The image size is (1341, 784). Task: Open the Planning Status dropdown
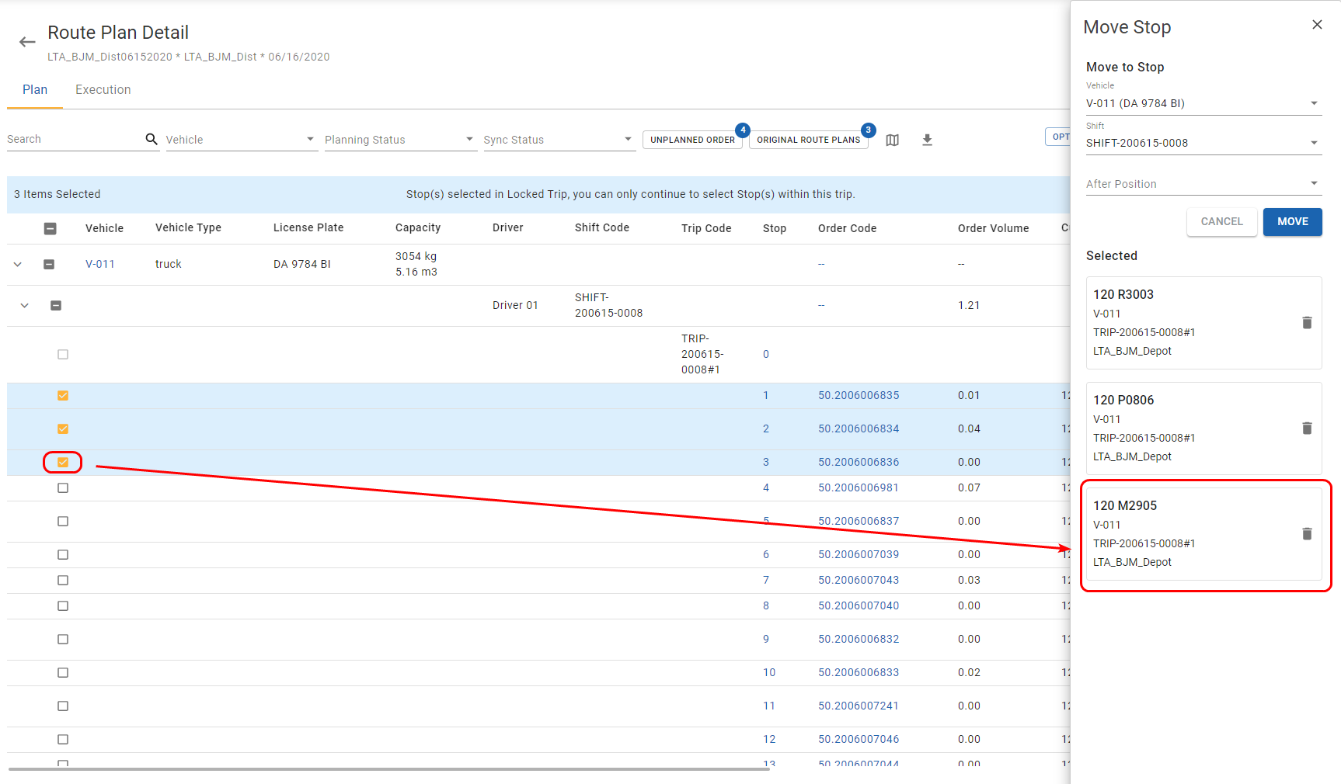(x=400, y=140)
